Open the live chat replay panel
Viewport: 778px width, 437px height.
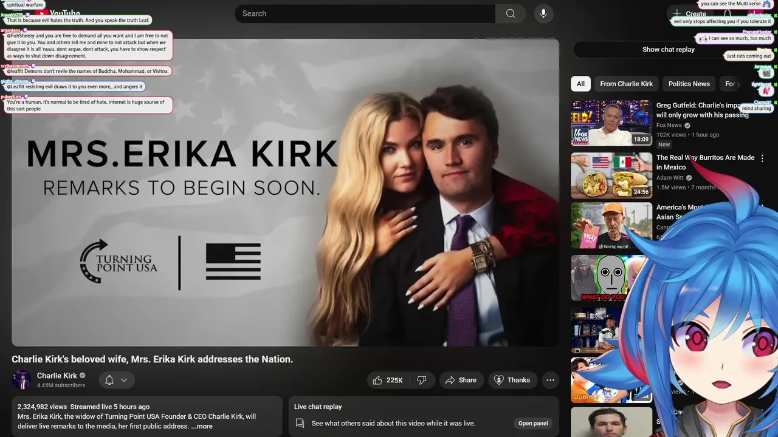pyautogui.click(x=533, y=423)
